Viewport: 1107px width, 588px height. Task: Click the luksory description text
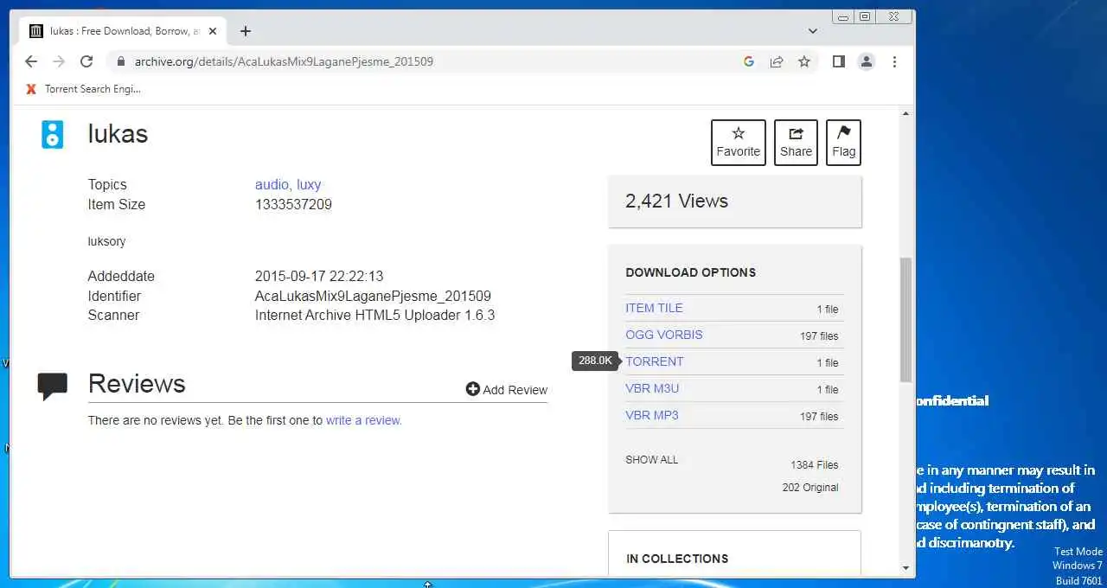[x=106, y=241]
